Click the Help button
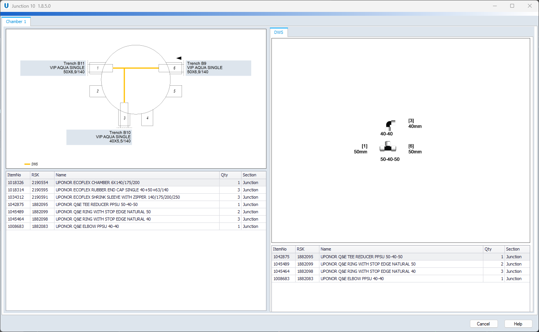 (518, 324)
